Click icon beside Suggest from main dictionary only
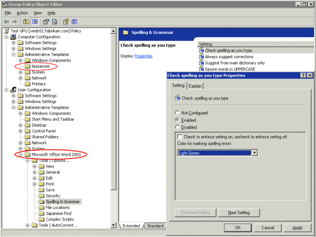This screenshot has width=316, height=237. click(x=201, y=63)
